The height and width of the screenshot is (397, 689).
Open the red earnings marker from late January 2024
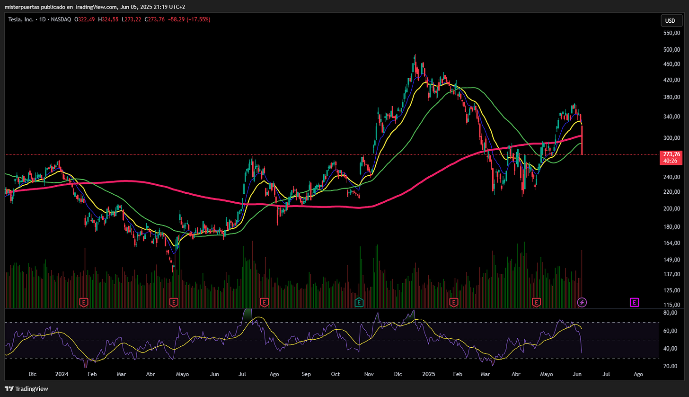click(x=84, y=302)
